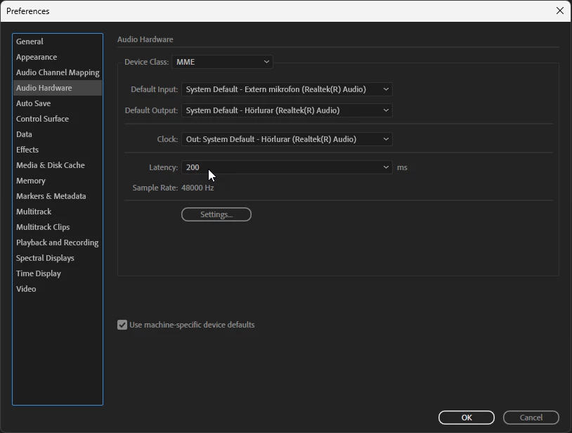
Task: Open Memory preferences
Action: pyautogui.click(x=58, y=181)
